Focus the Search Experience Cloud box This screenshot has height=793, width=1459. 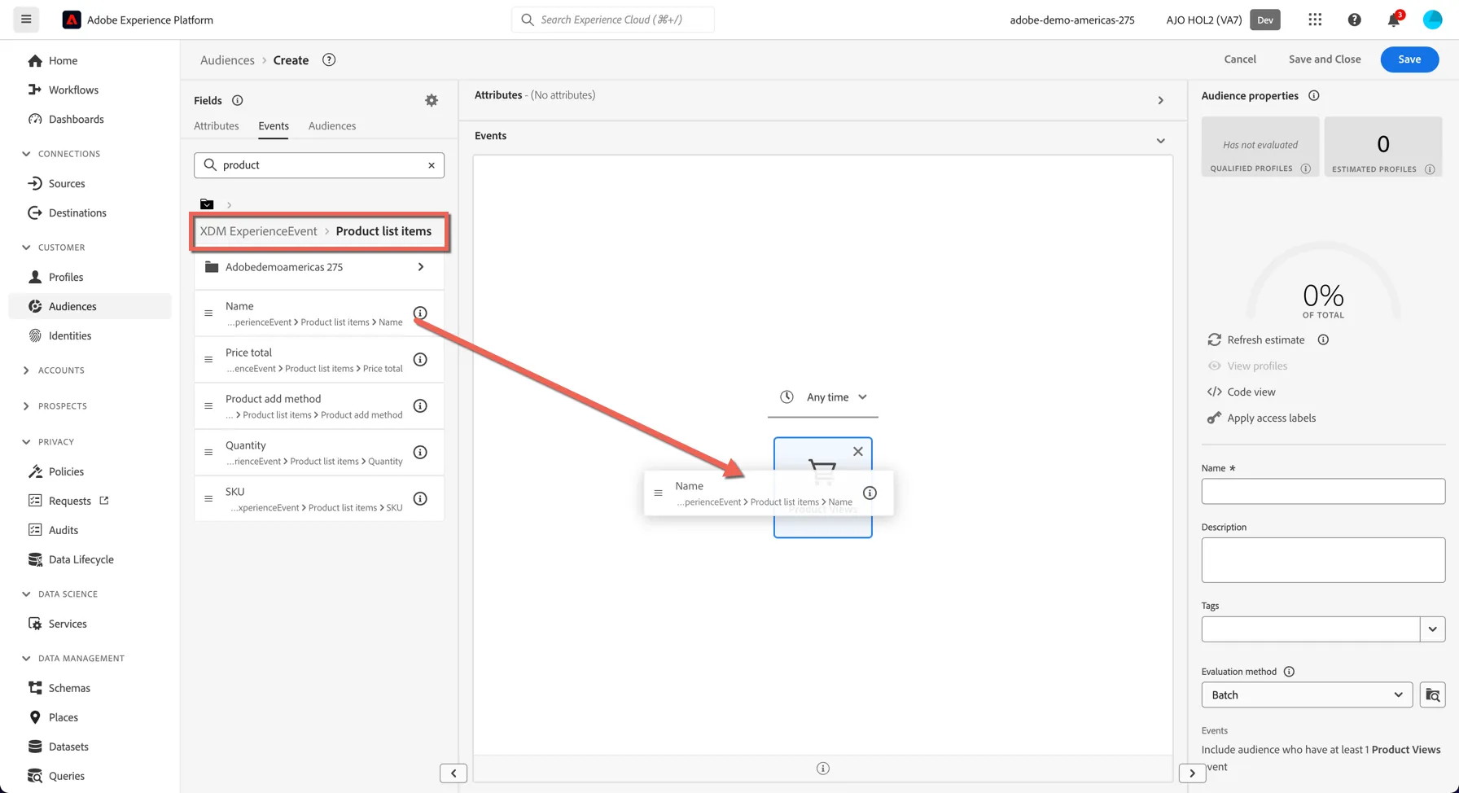click(613, 20)
